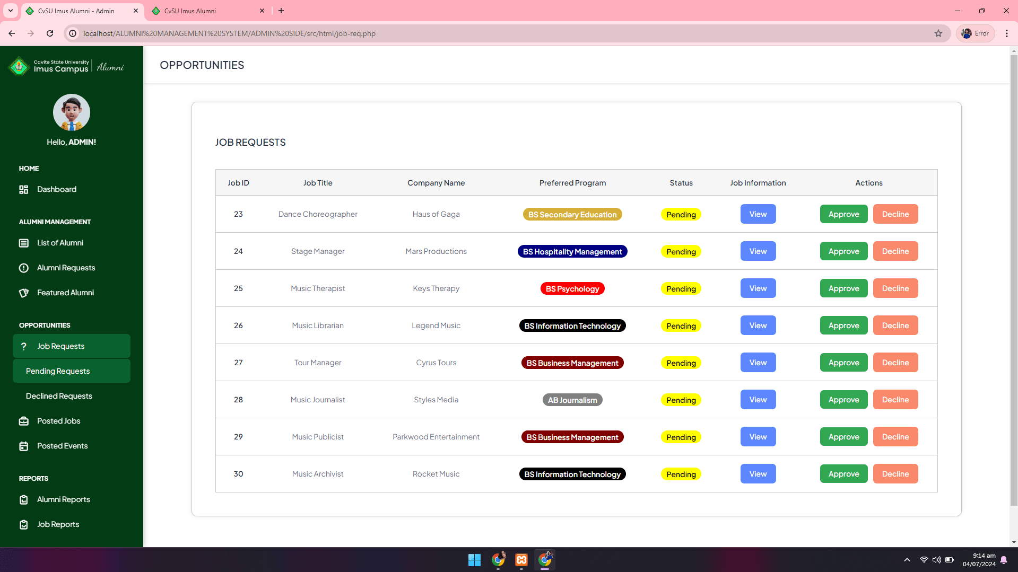Image resolution: width=1018 pixels, height=572 pixels.
Task: Open the tab search dropdown arrow
Action: [11, 11]
